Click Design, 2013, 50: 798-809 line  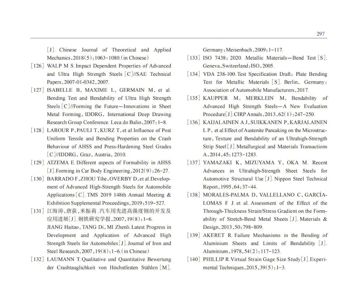(x=233, y=227)
